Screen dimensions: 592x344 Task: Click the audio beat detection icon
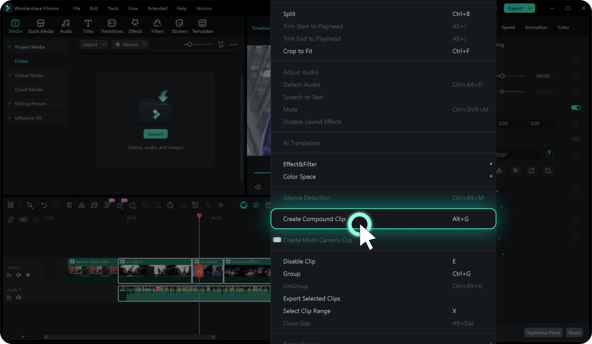click(95, 205)
